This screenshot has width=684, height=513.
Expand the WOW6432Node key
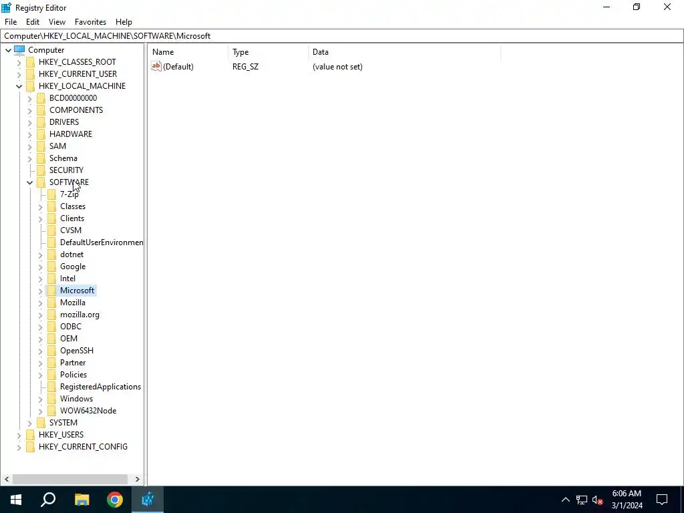tap(40, 411)
